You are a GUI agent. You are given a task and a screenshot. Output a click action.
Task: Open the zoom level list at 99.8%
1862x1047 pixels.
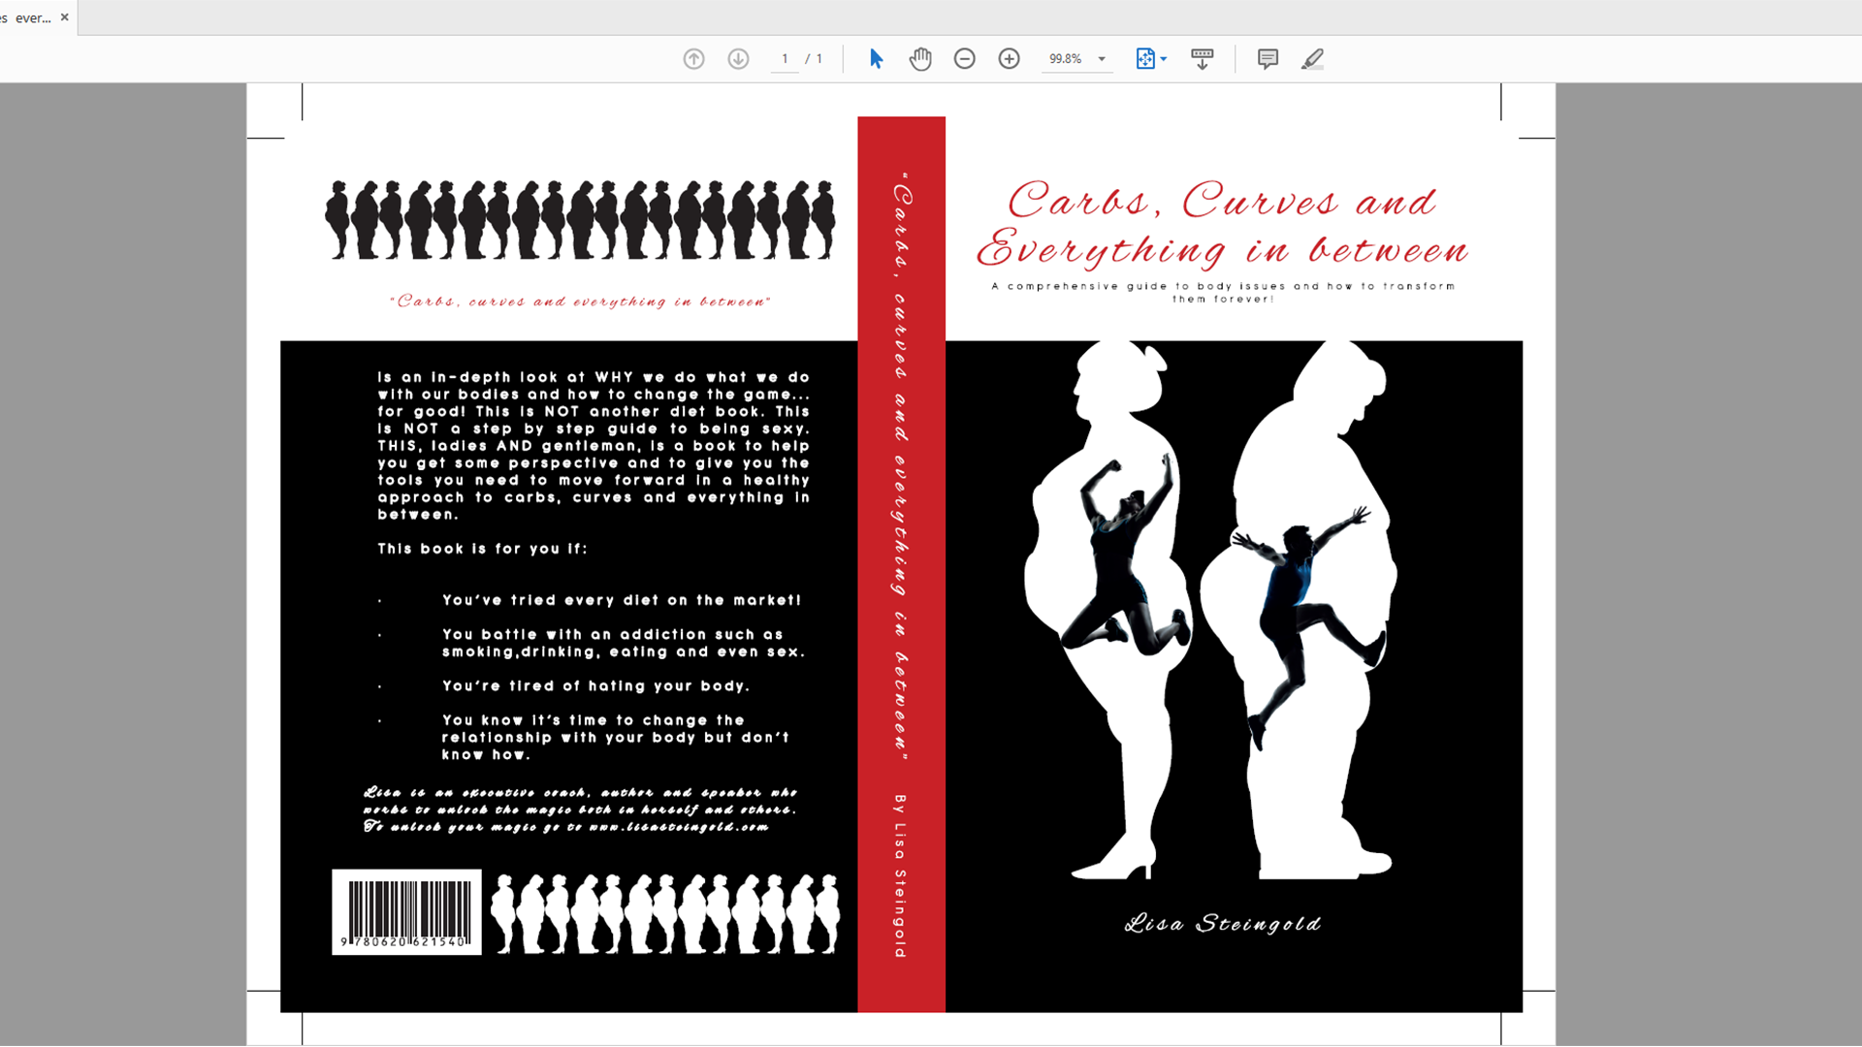pyautogui.click(x=1067, y=58)
